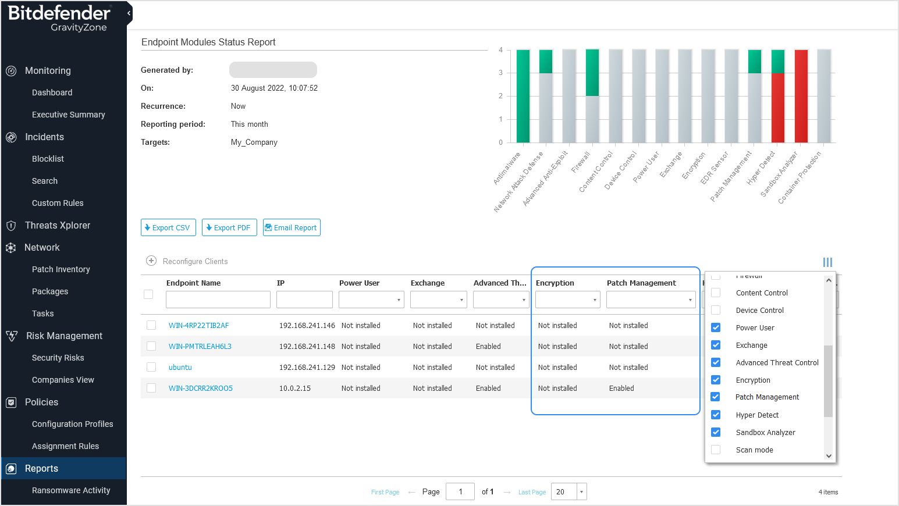
Task: Jump to Last Page
Action: tap(532, 492)
